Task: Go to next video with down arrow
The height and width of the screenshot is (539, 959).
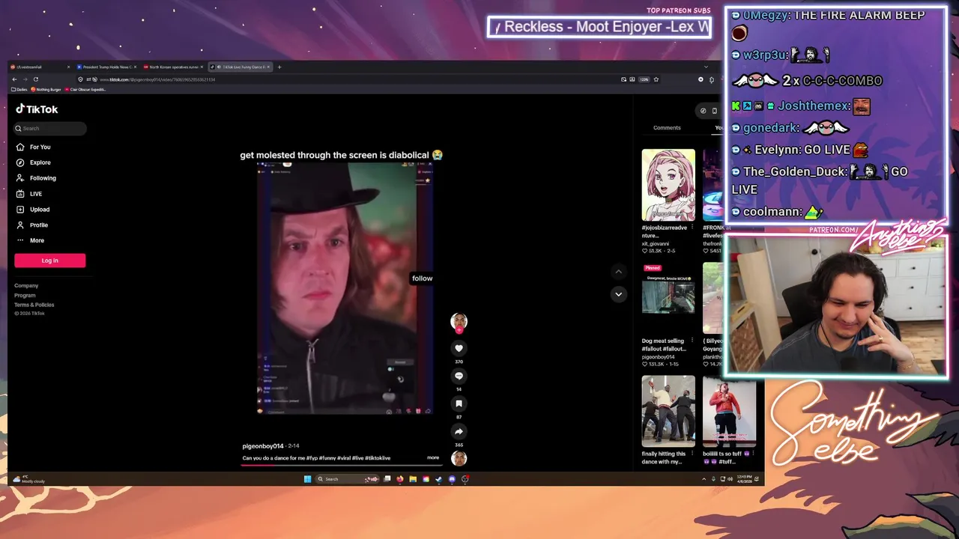Action: pyautogui.click(x=618, y=294)
